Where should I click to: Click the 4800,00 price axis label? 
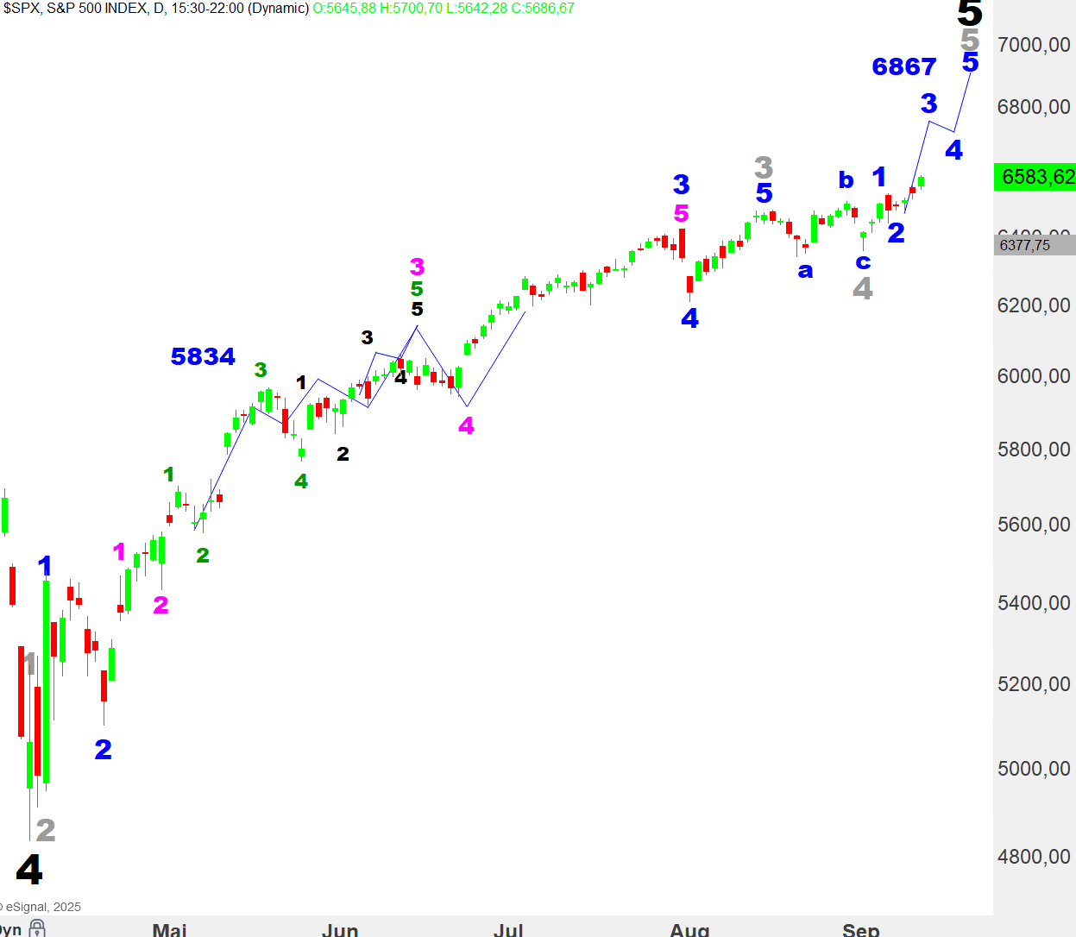pyautogui.click(x=1033, y=857)
